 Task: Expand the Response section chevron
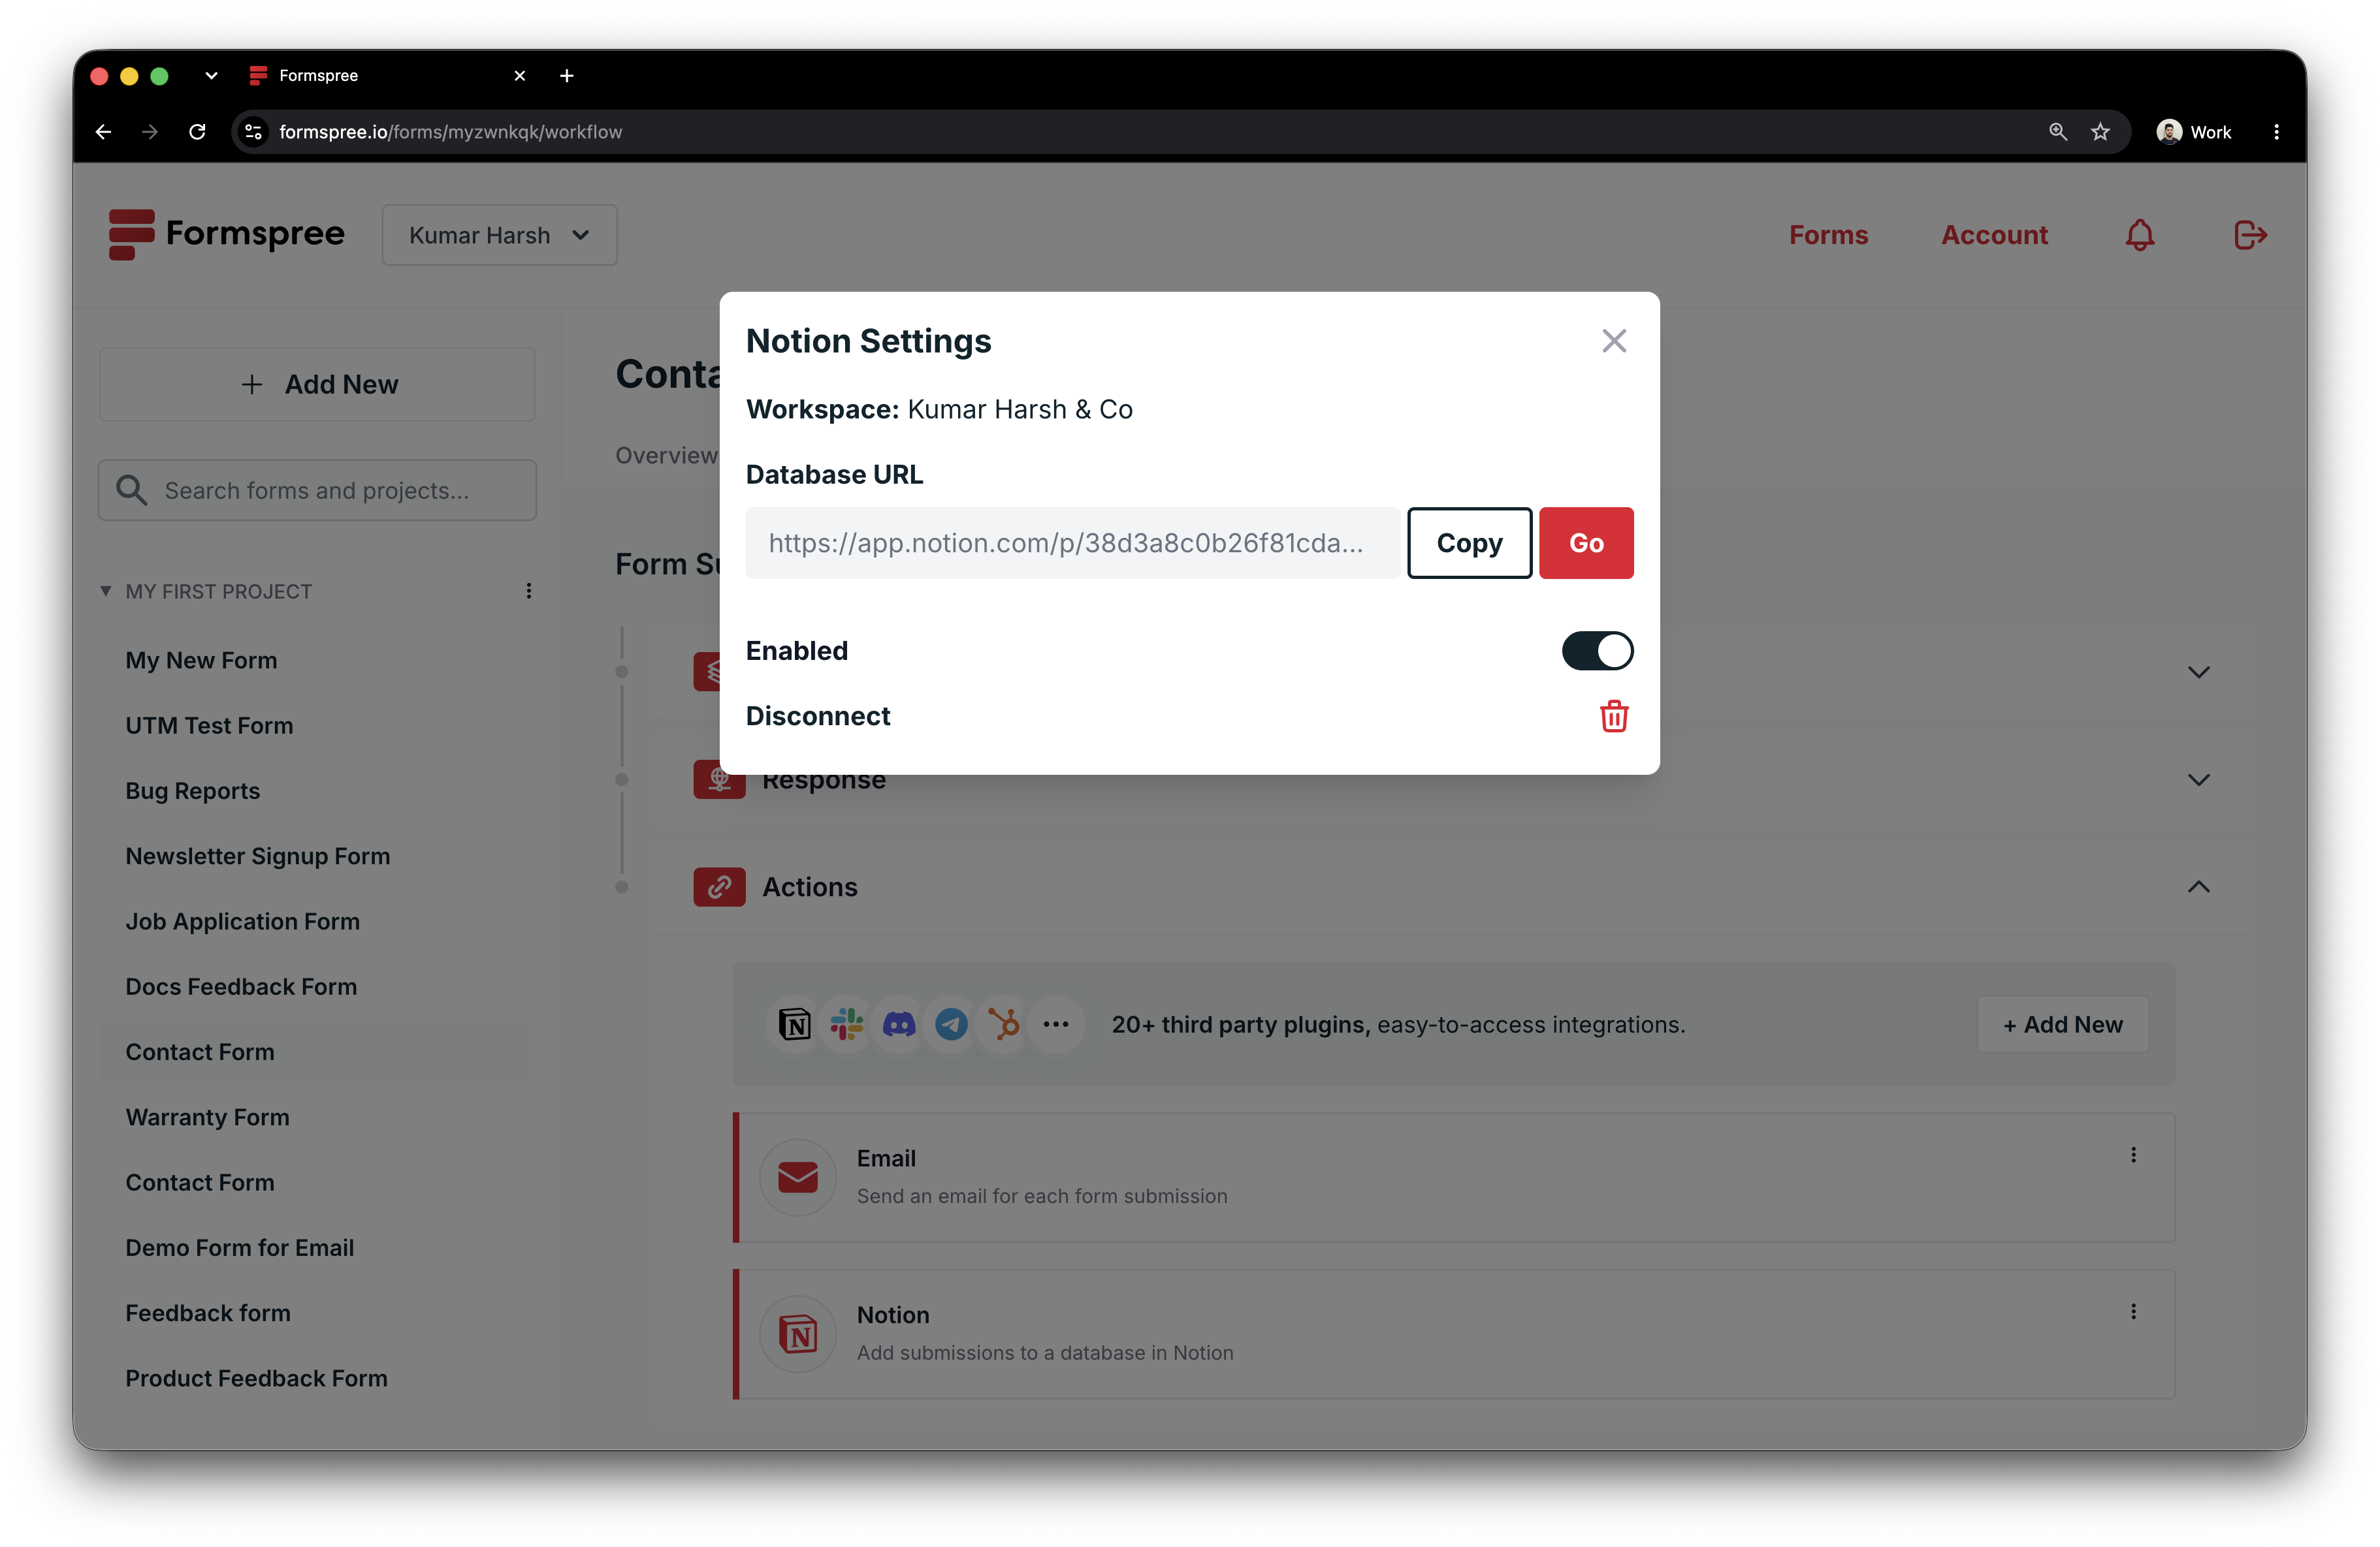(2198, 779)
